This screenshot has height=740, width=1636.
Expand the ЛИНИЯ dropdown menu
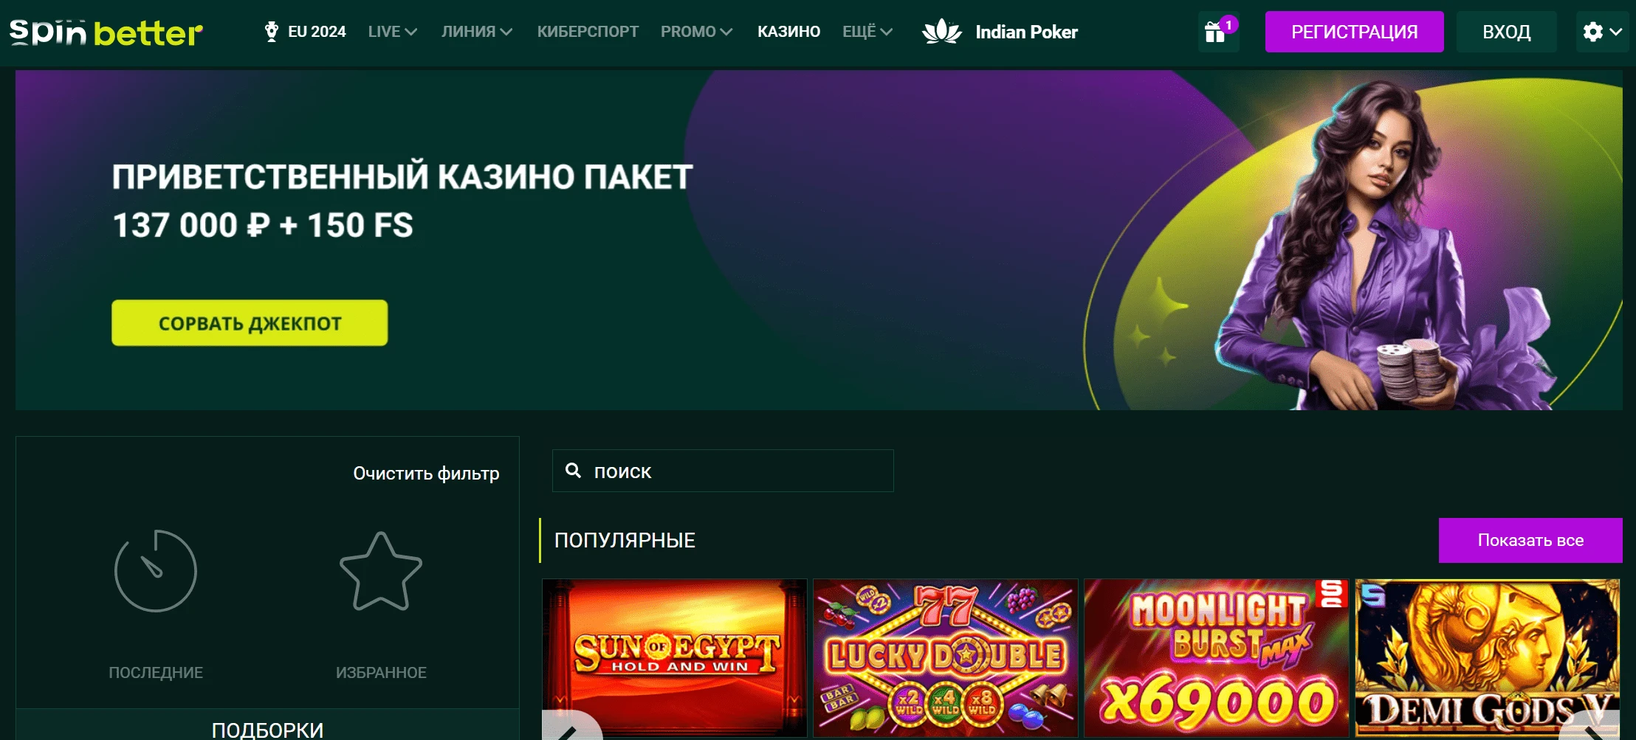click(477, 32)
